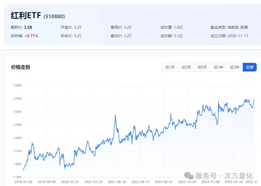Screen dimensions: 261x186
Task: Click the 价格走势 section heading
Action: [x=20, y=67]
